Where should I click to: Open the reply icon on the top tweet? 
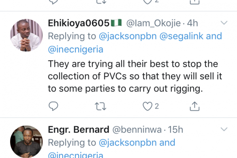[53, 2]
